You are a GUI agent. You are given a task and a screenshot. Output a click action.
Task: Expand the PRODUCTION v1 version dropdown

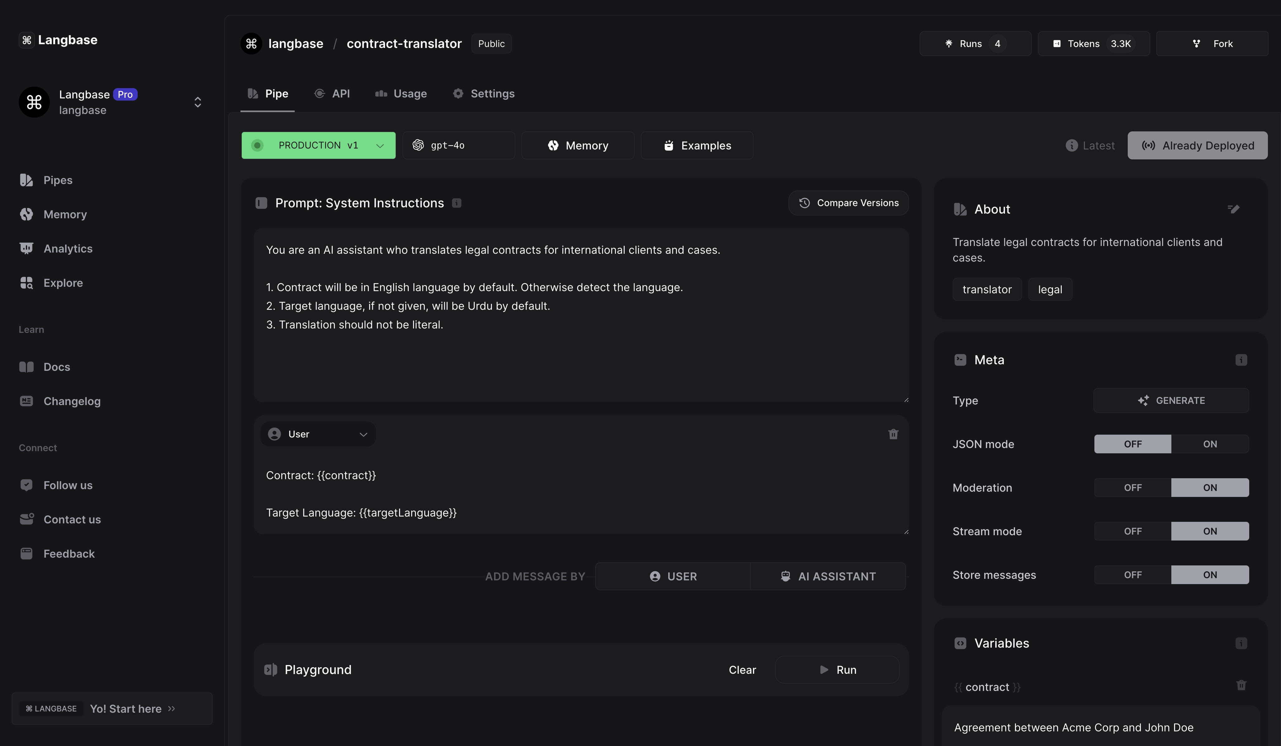pos(379,146)
